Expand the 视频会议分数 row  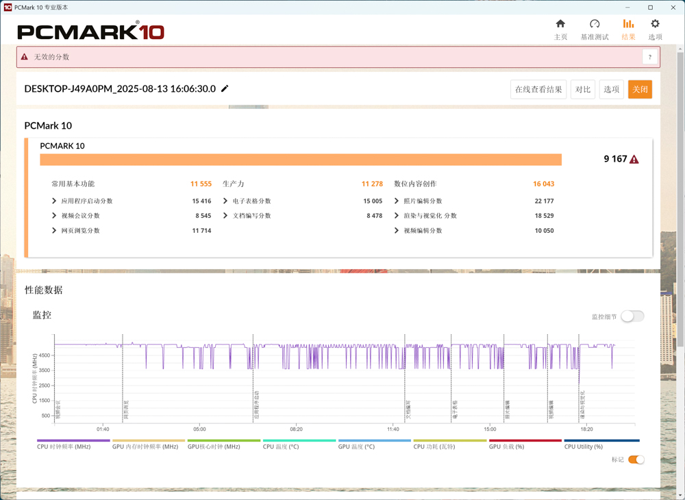[54, 216]
